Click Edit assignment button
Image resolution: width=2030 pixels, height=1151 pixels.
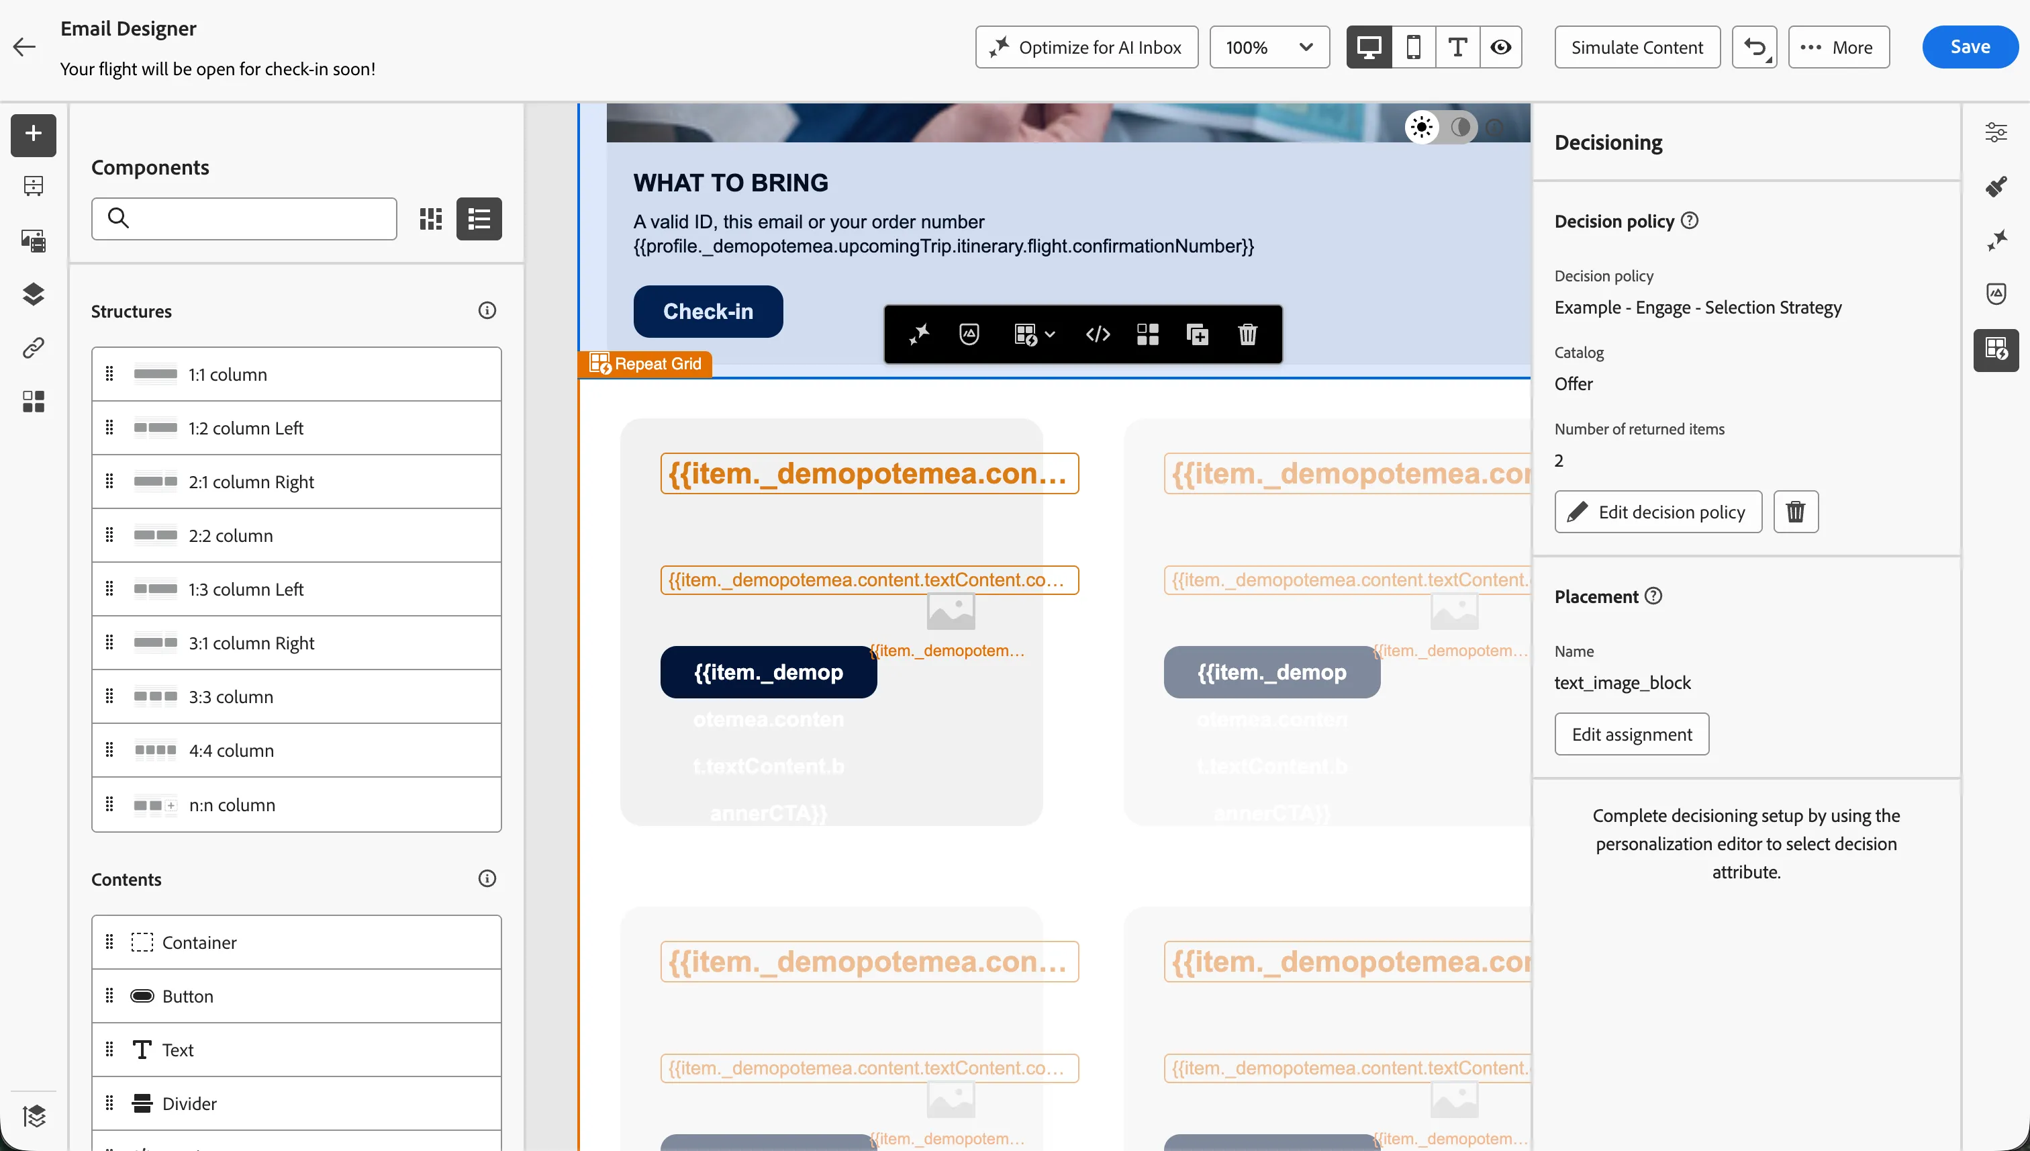(1632, 735)
